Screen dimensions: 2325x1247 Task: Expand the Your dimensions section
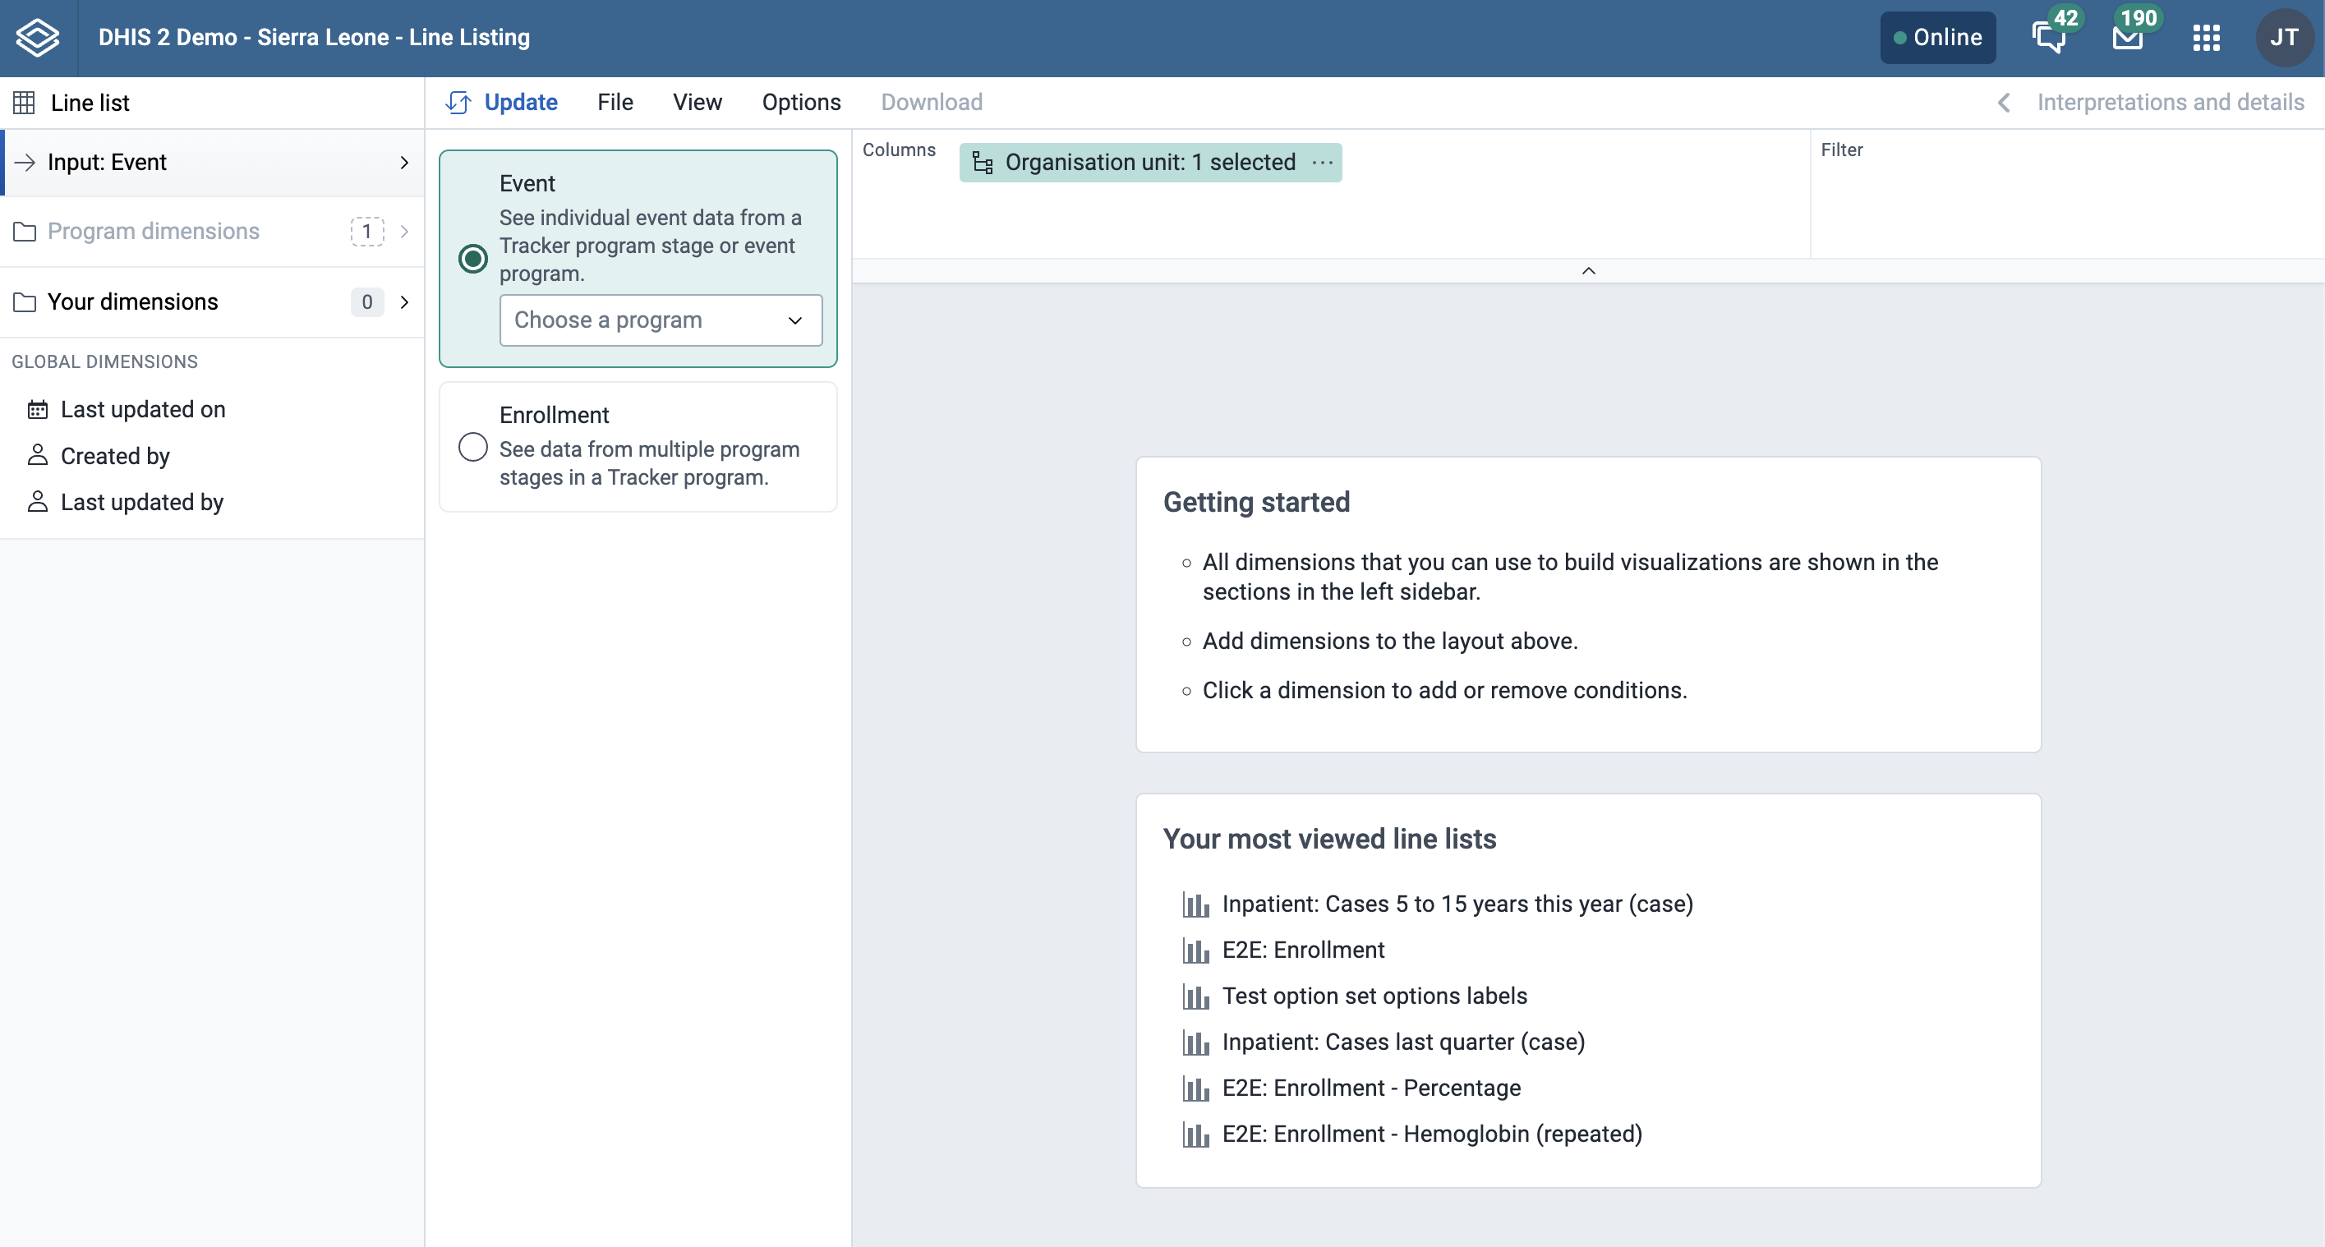tap(212, 301)
